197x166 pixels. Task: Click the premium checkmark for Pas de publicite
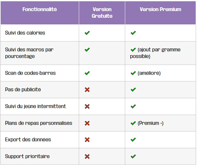[x=133, y=90]
